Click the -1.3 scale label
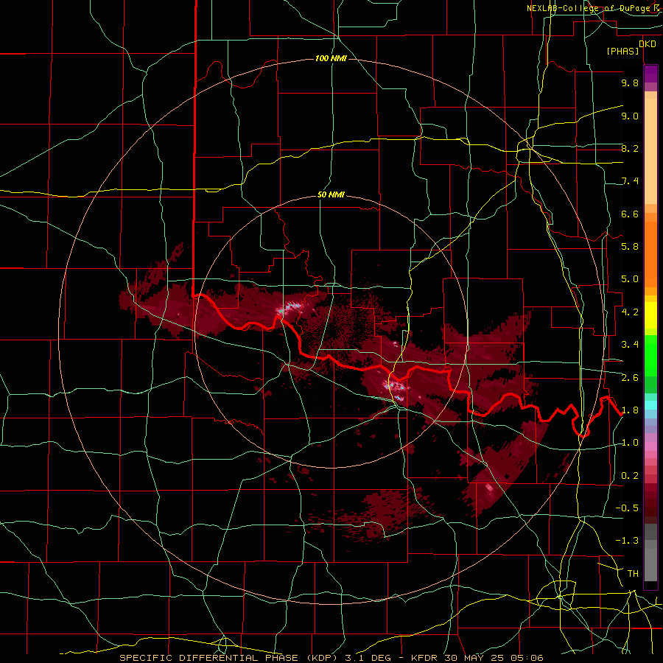The image size is (663, 663). [627, 541]
